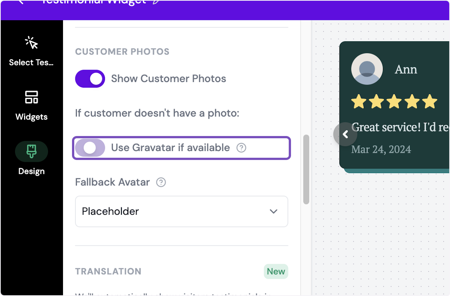Click the avatar placeholder on Ann's testimonial
This screenshot has height=296, width=450.
tap(367, 69)
